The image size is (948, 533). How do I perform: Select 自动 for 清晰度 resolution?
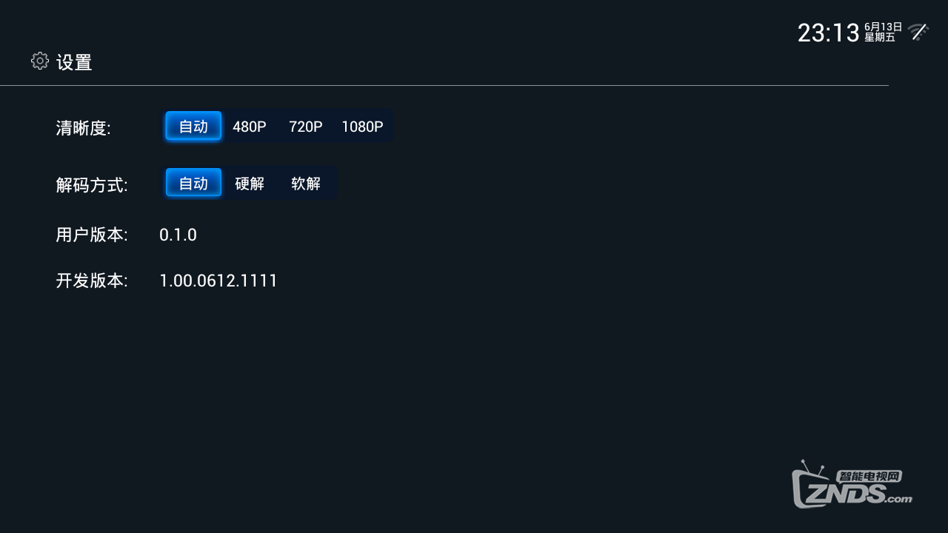click(193, 127)
